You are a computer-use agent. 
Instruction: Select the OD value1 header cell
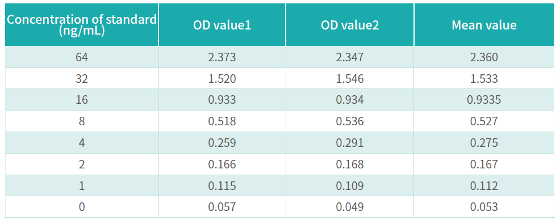pos(222,25)
